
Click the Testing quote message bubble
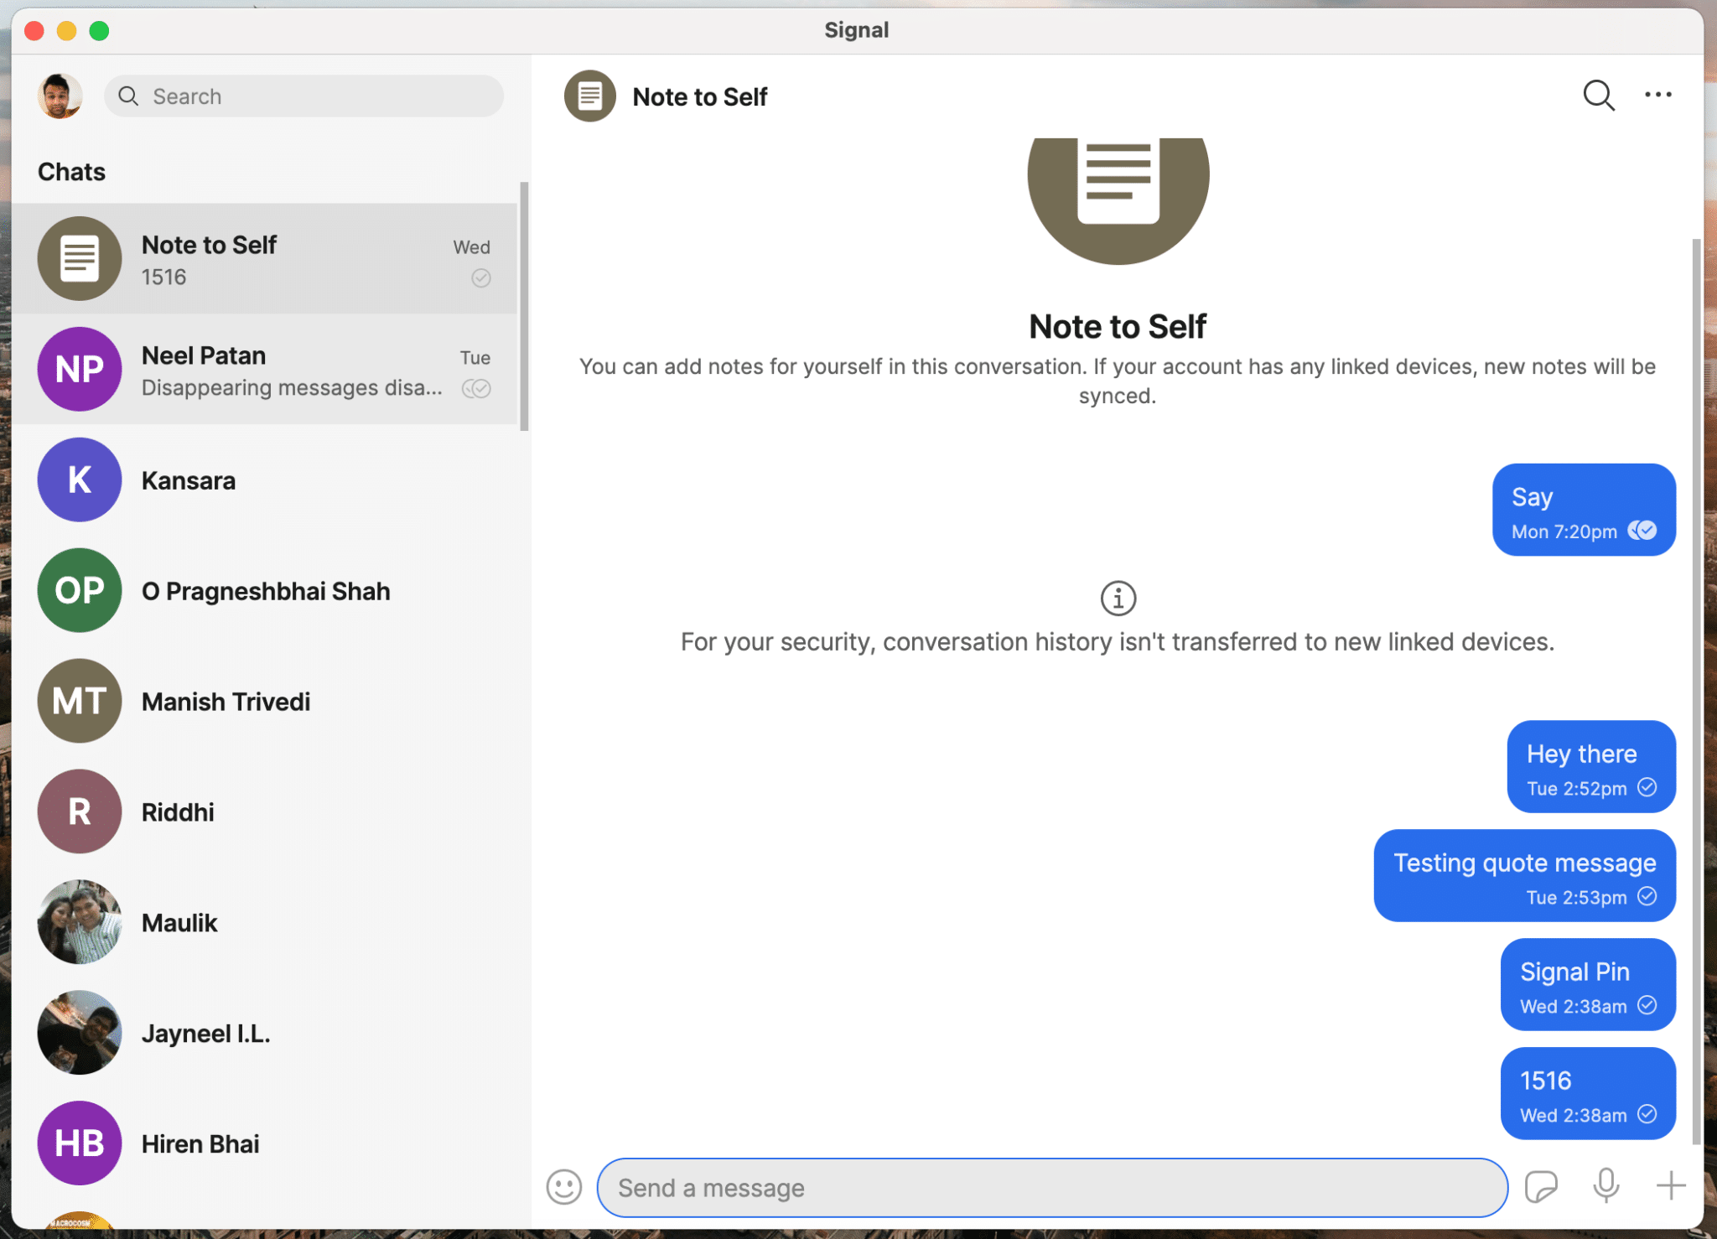[1523, 875]
